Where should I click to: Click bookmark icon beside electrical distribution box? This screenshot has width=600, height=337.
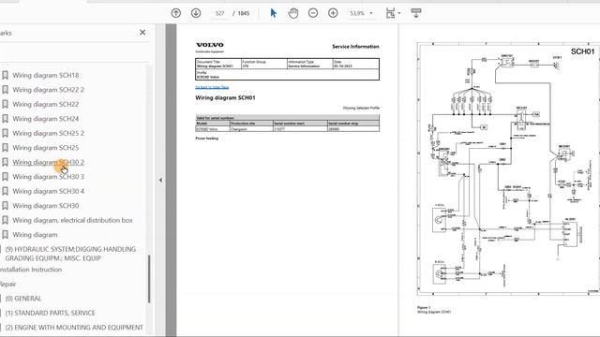(6, 220)
